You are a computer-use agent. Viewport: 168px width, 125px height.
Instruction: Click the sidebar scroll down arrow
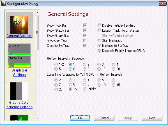click(37, 118)
